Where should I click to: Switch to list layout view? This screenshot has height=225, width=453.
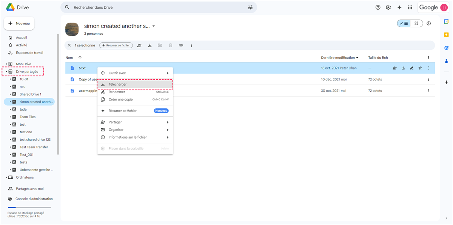click(404, 23)
